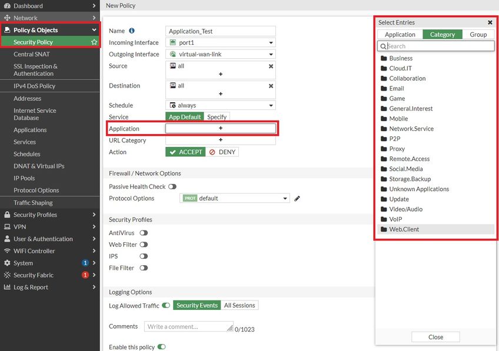Click the Name field info icon
Screen dimensions: 499x351
(x=132, y=31)
